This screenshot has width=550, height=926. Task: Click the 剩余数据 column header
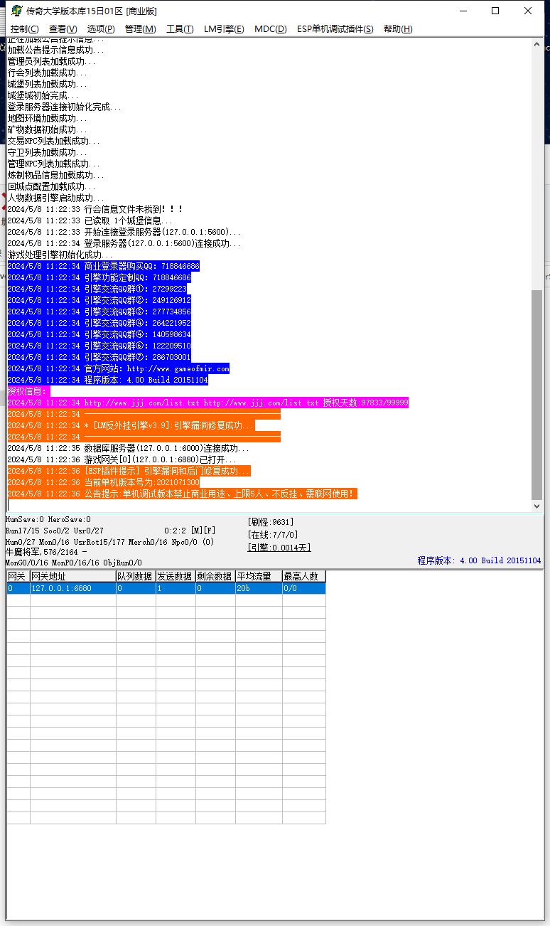click(x=215, y=576)
